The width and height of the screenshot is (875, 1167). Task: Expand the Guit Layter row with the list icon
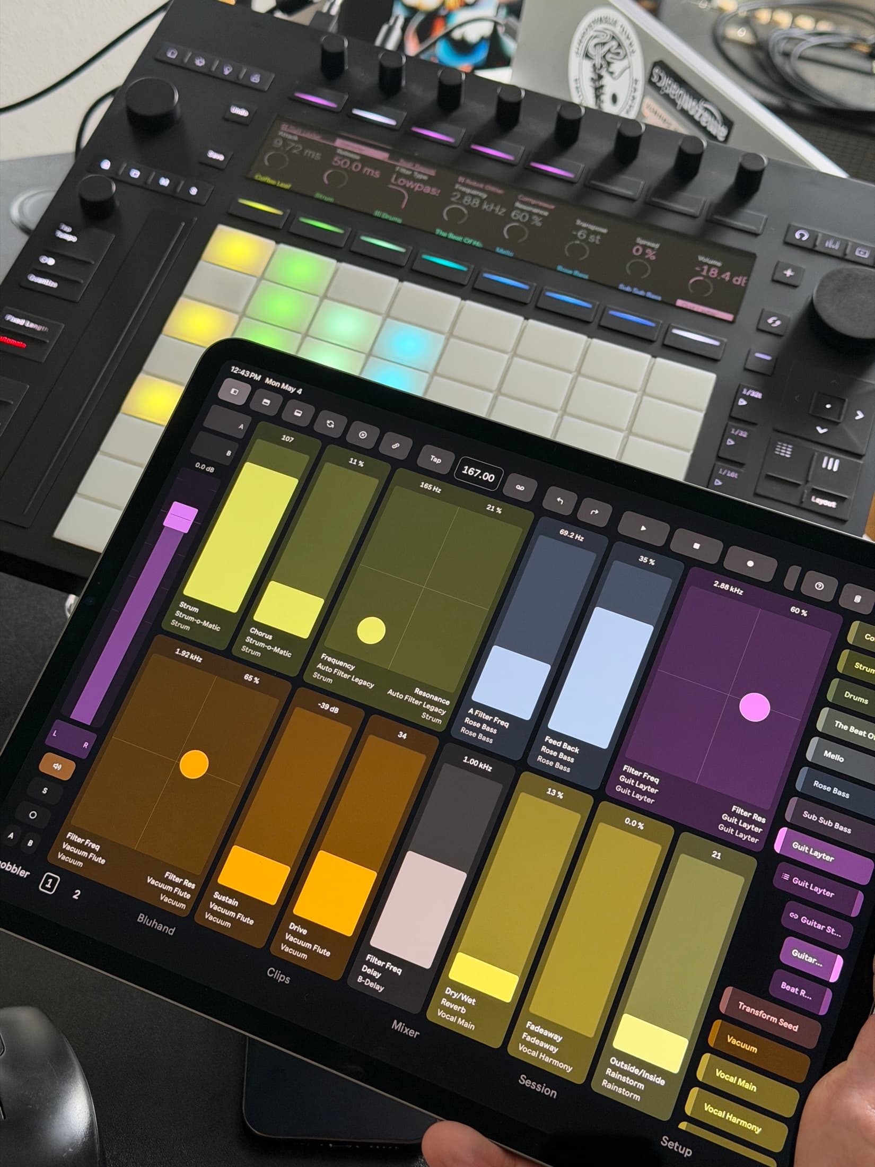tap(786, 876)
